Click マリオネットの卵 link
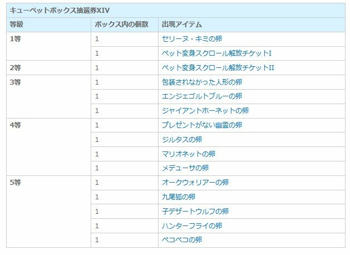350x255 pixels. [188, 154]
